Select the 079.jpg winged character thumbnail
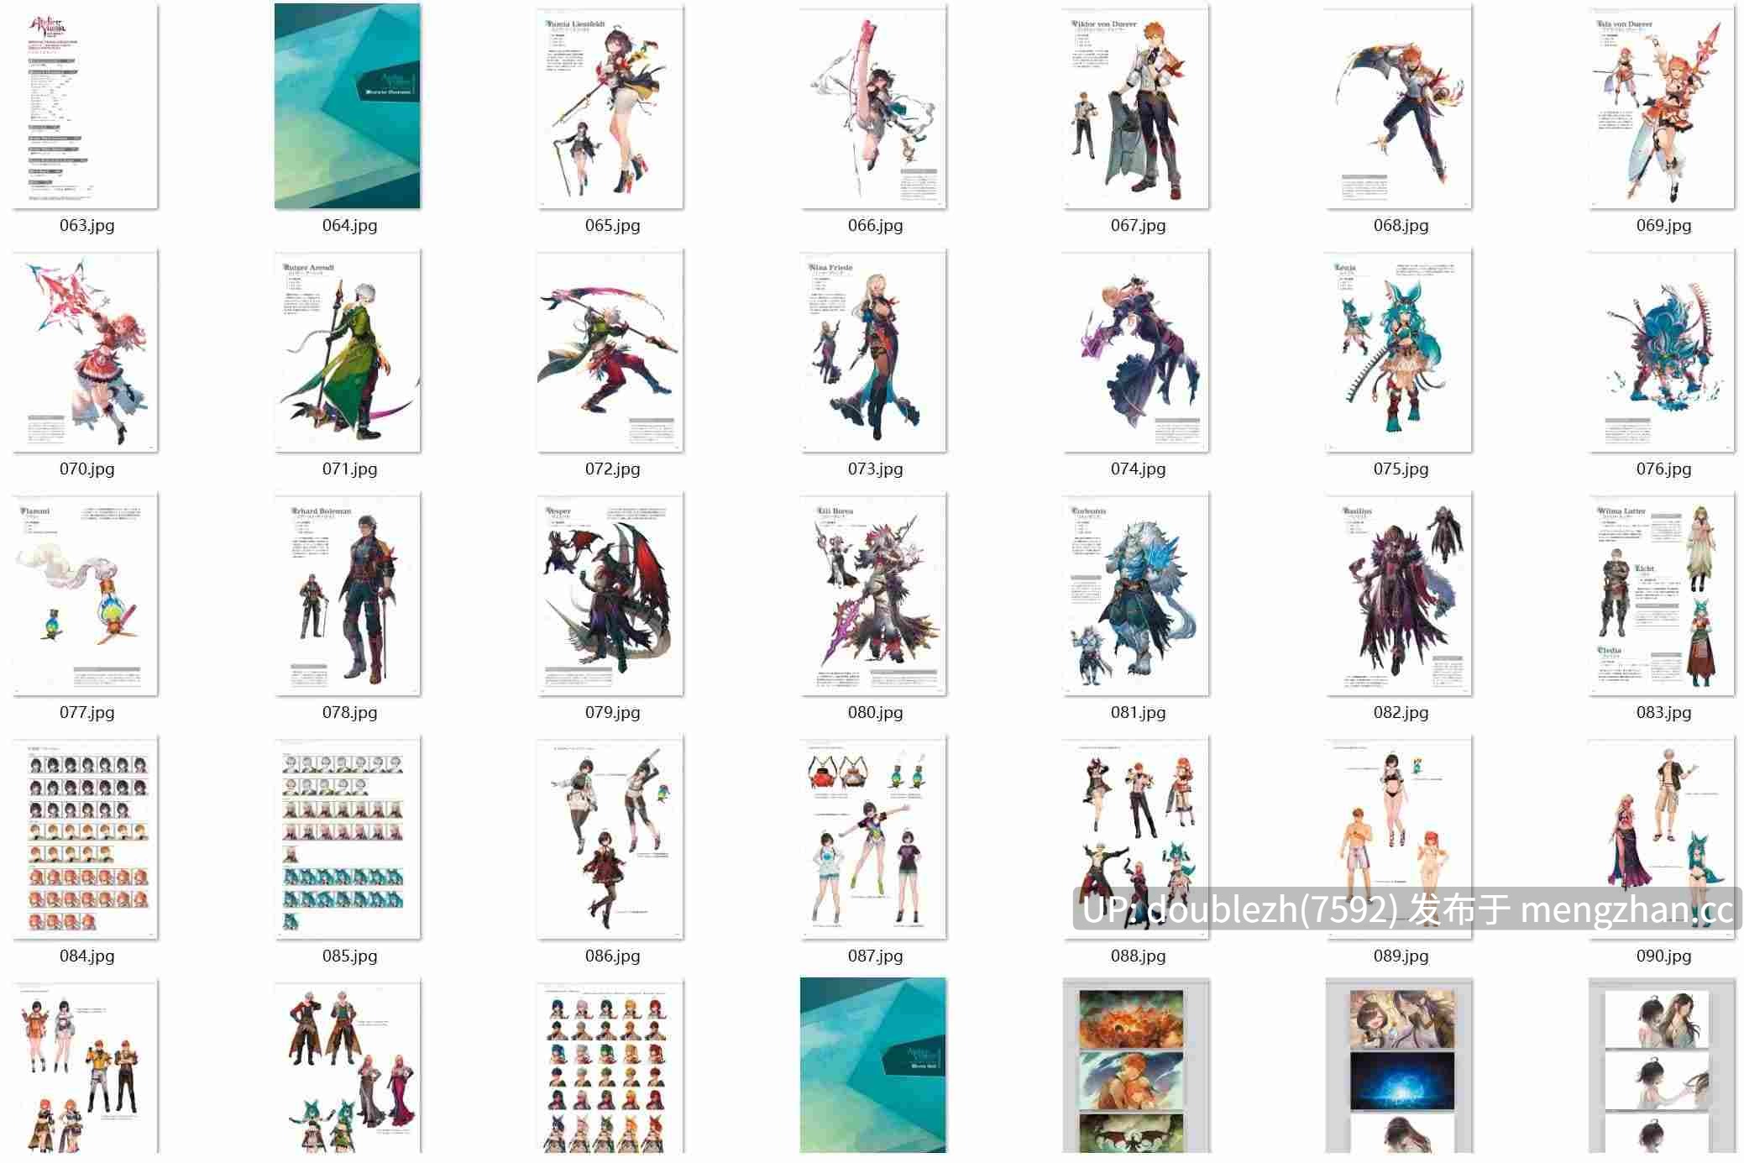Viewport: 1744px width, 1163px height. tap(610, 594)
